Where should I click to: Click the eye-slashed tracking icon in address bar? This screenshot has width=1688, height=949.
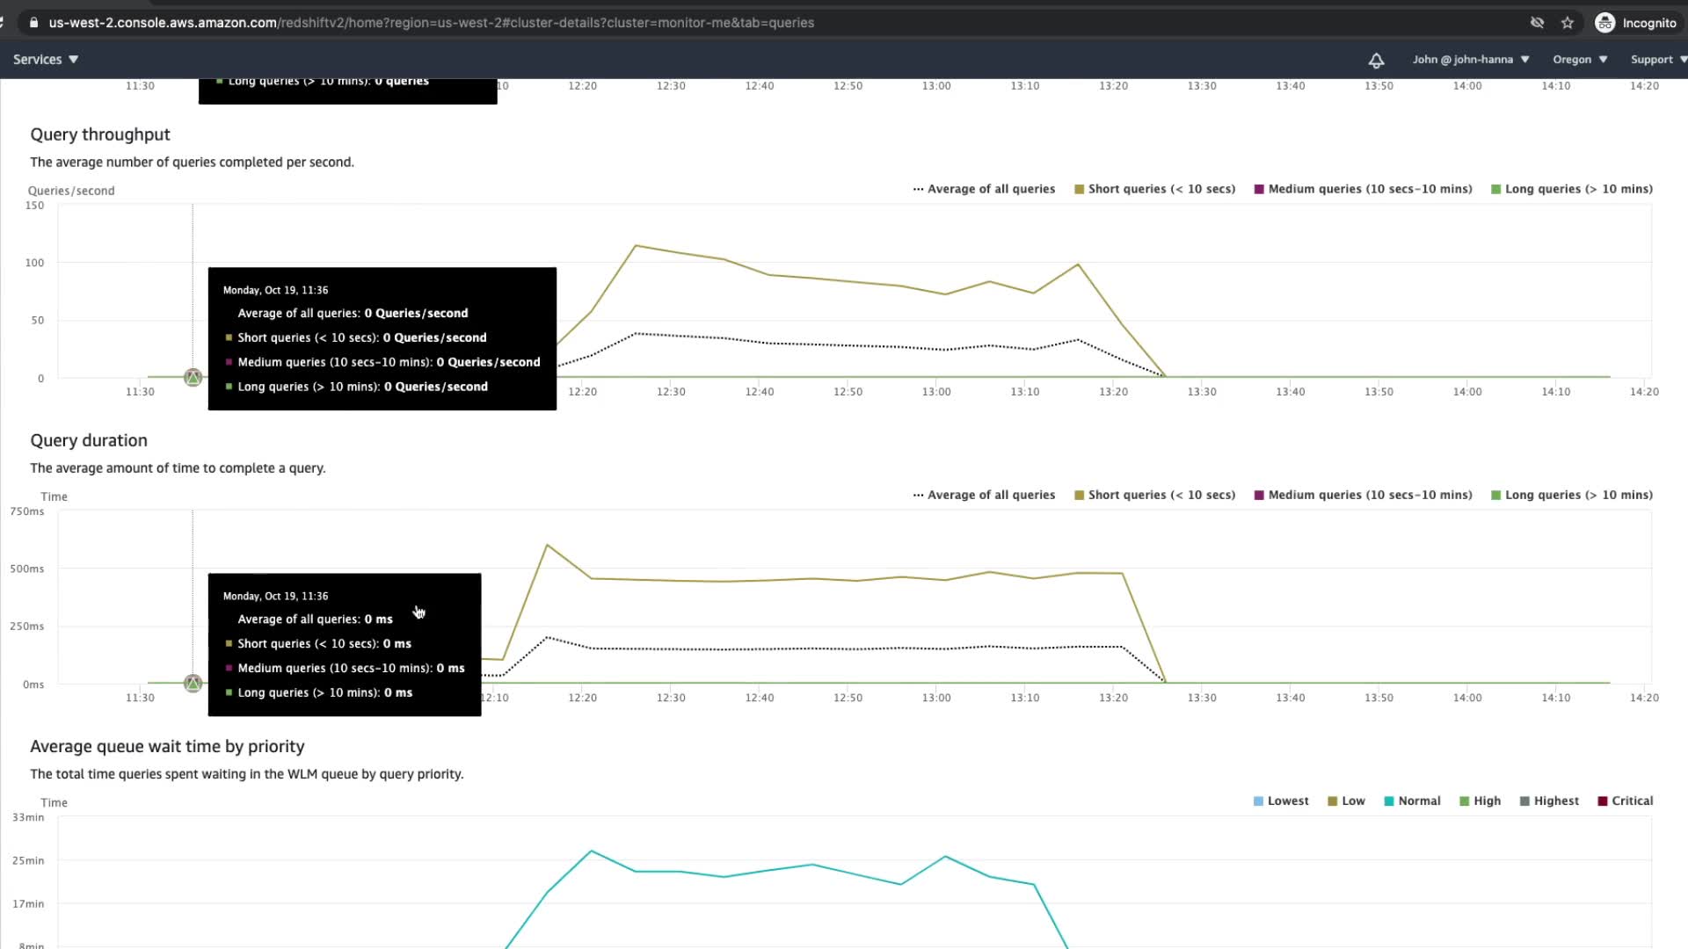1537,23
